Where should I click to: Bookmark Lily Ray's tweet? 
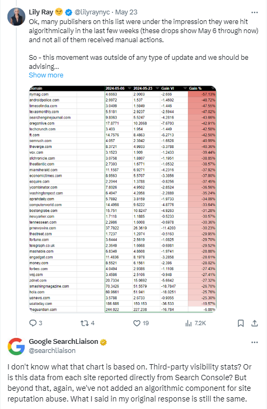pos(241,323)
